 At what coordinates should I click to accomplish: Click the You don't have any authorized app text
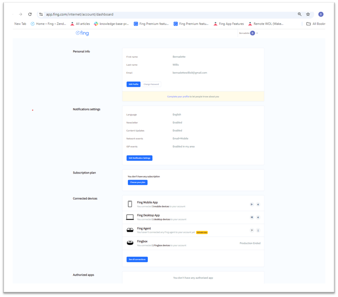(193, 278)
